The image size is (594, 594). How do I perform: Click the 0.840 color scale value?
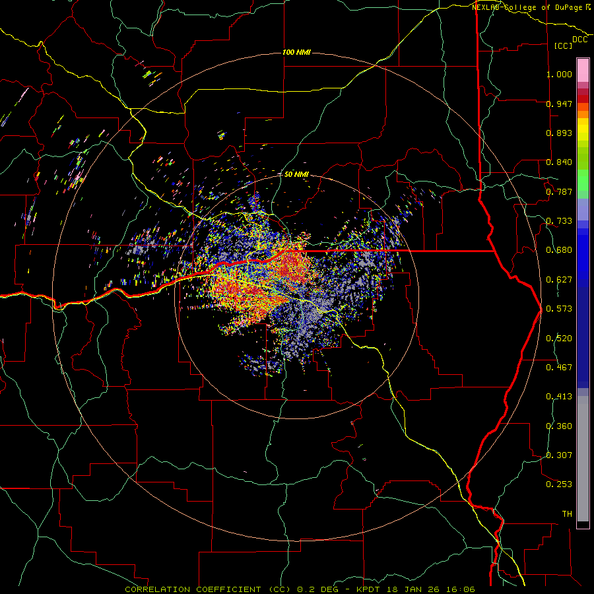click(559, 162)
